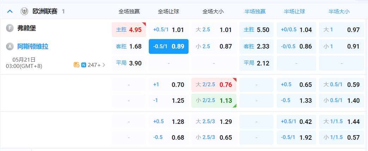This screenshot has height=151, width=368.
Task: Choose half-time 小 0.5/1 at 1.40
Action: click(x=342, y=101)
